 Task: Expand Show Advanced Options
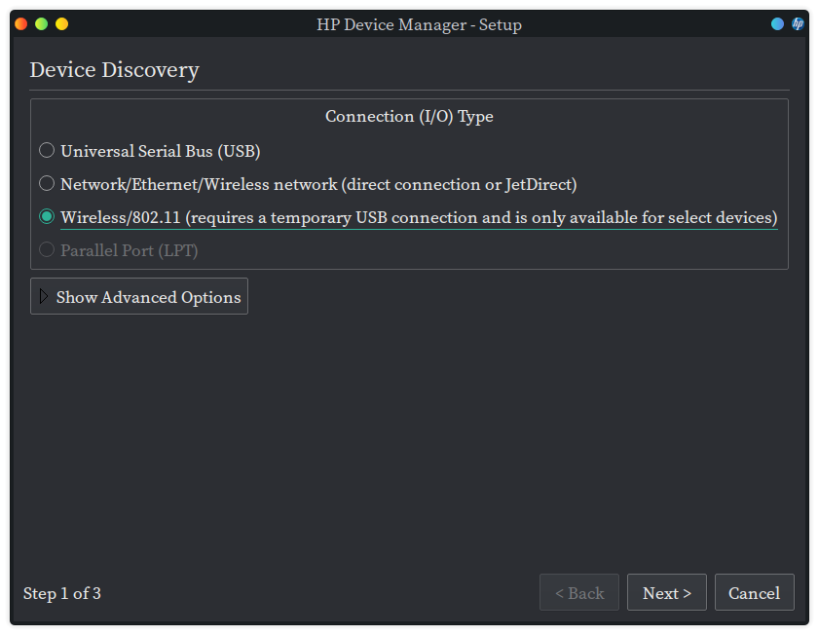tap(139, 297)
